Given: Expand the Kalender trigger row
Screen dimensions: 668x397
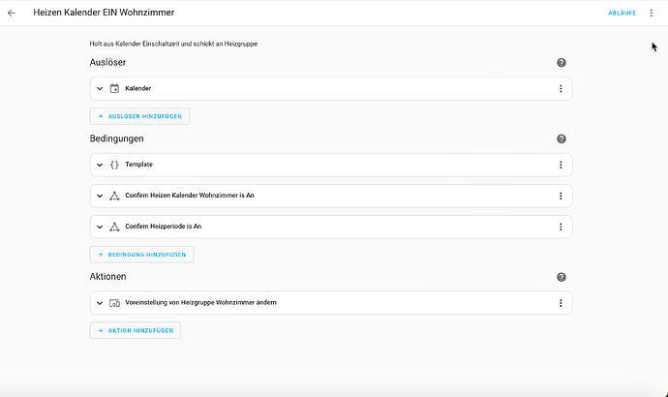Looking at the screenshot, I should coord(100,89).
